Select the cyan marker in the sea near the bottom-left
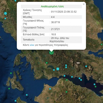This screenshot has width=103, height=103. click(27, 95)
